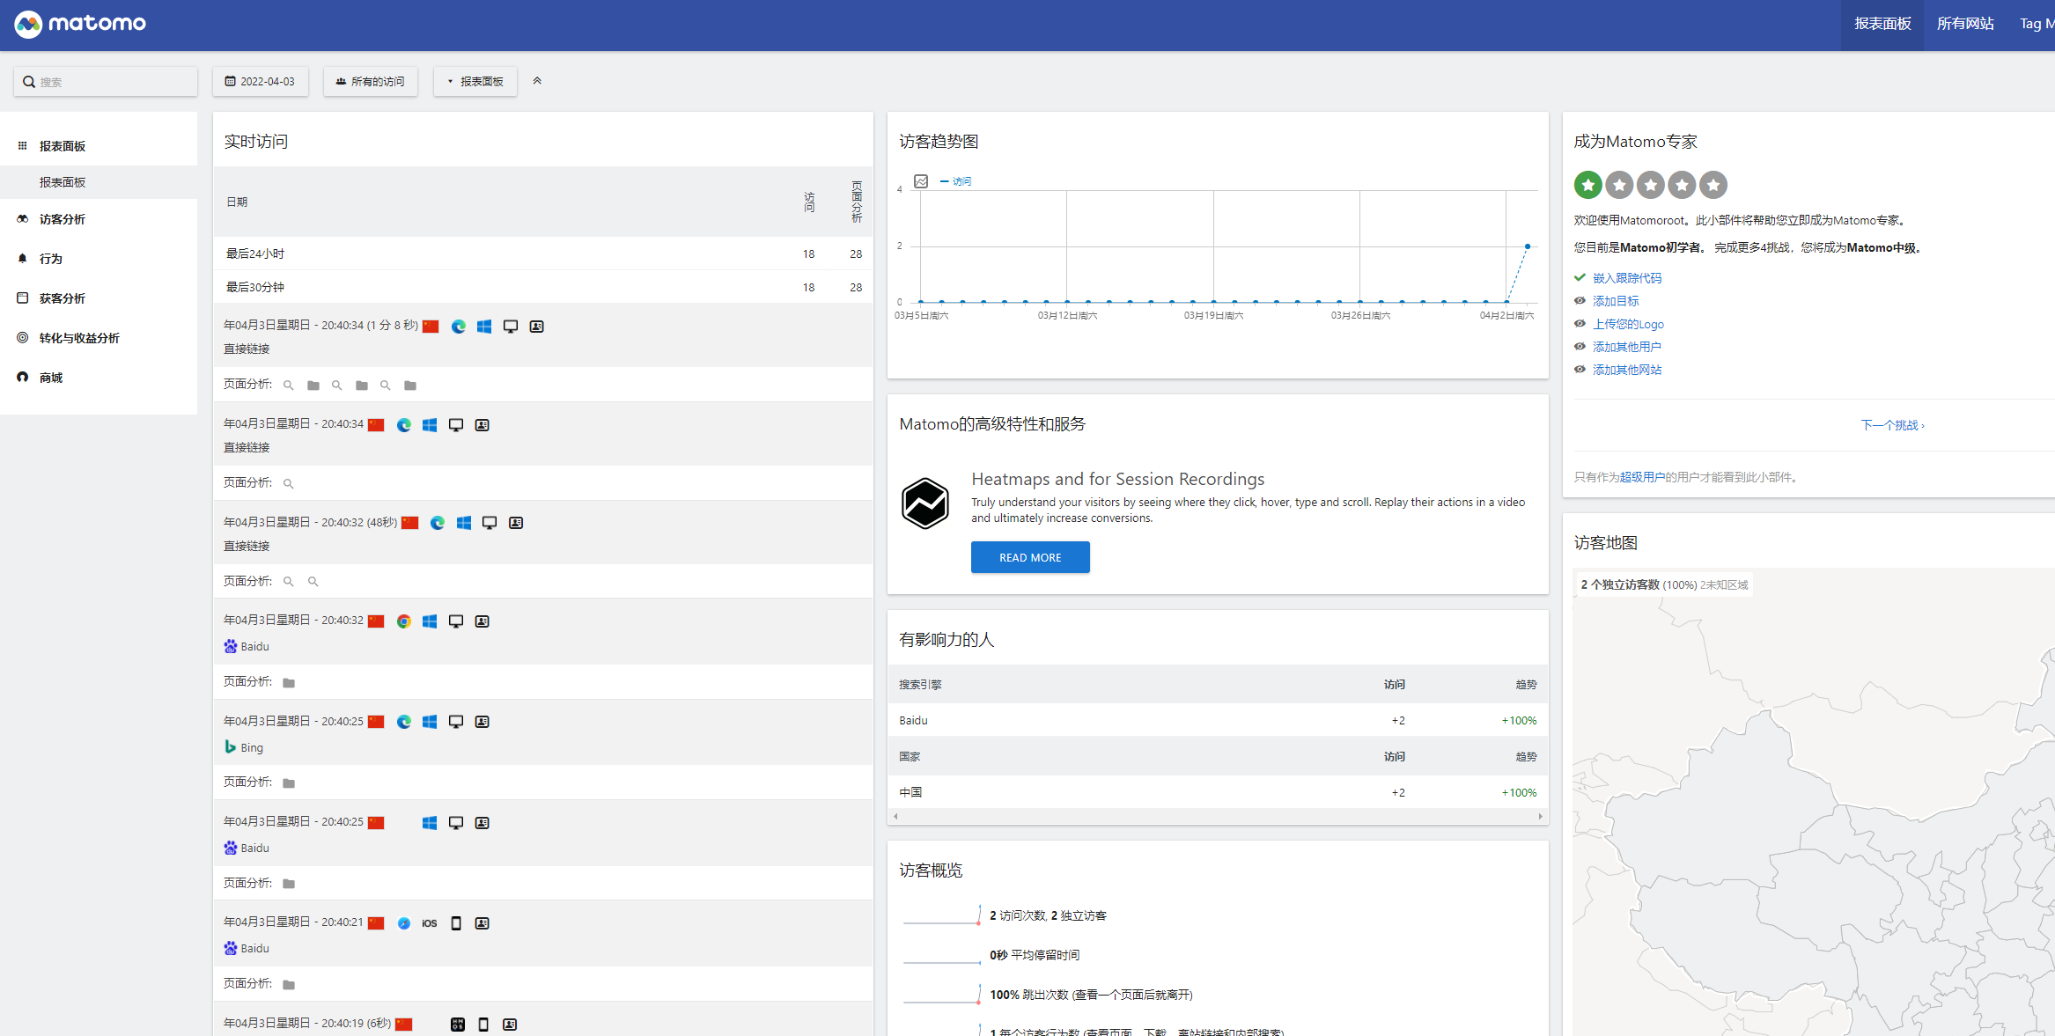Open 嵌入跟踪代码 link
Screen dimensions: 2055x1036
point(1627,278)
